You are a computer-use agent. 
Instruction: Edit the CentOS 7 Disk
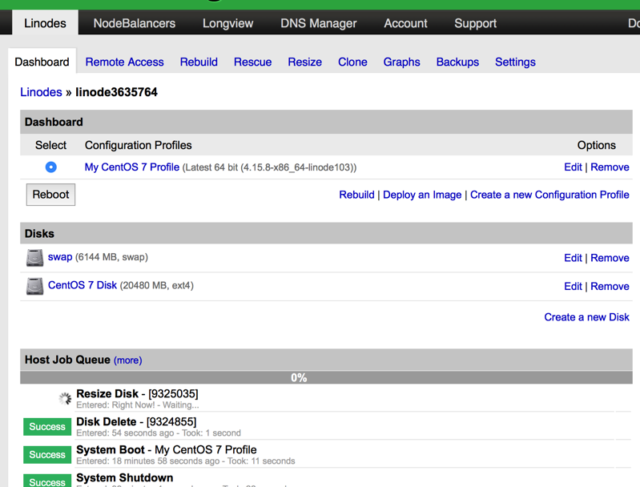coord(573,286)
